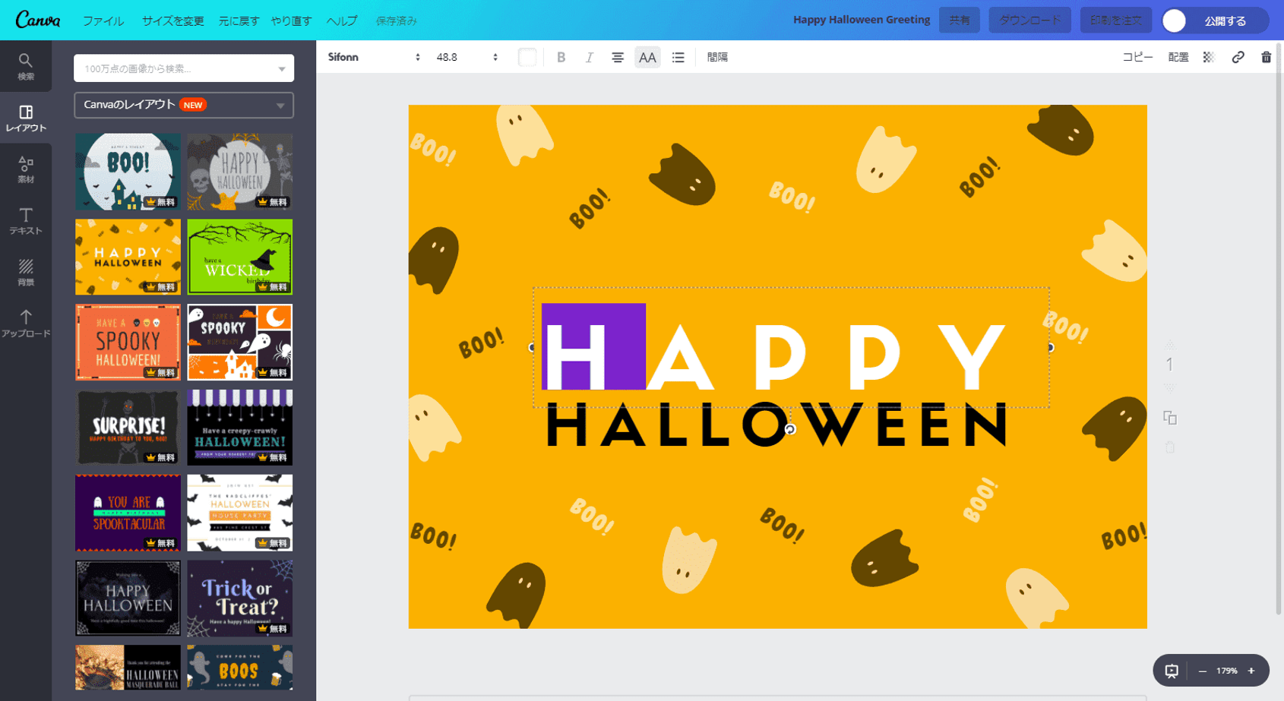
Task: Open the アップロード panel
Action: (x=26, y=323)
